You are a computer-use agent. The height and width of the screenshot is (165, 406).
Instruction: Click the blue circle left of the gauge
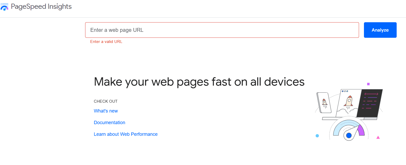coord(317,136)
